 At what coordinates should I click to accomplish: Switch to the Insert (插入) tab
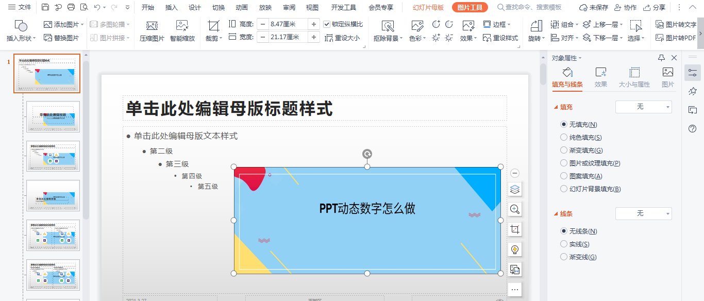(172, 7)
